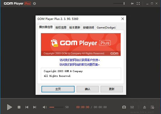The height and width of the screenshot is (114, 161).
Task: Click the GOM Player Plus logo in title bar
Action: click(17, 3)
